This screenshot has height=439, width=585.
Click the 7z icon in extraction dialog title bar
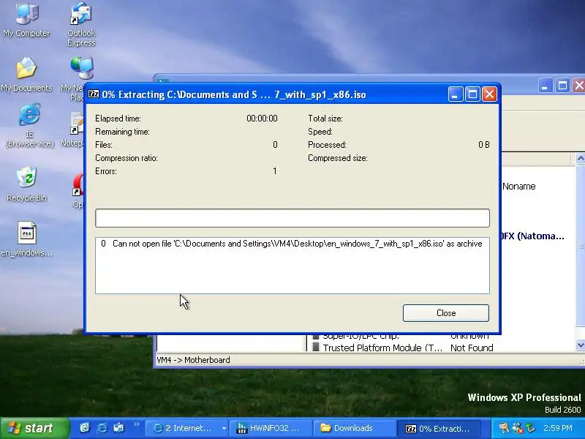pos(94,94)
